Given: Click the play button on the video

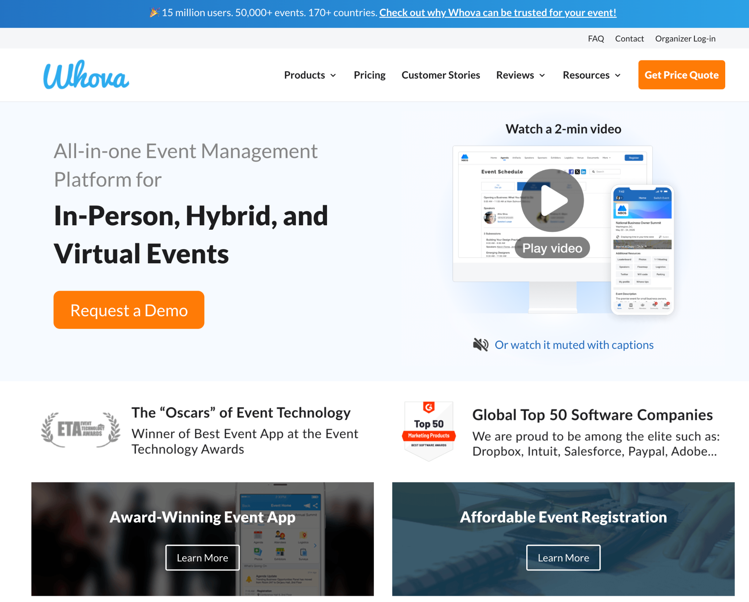Looking at the screenshot, I should [x=552, y=200].
